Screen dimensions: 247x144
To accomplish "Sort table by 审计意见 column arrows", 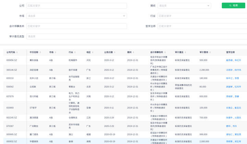I will pyautogui.click(x=185, y=52).
